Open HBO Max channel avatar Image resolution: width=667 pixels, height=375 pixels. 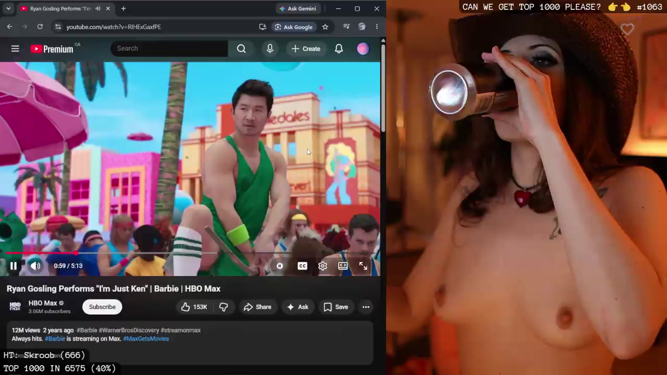[15, 307]
